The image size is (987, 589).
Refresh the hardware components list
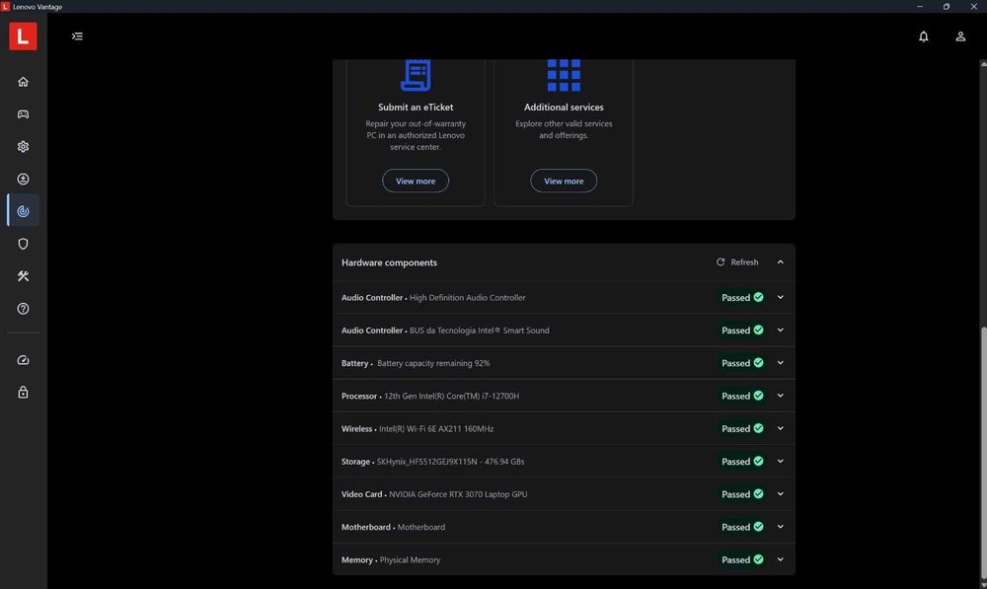pos(737,262)
